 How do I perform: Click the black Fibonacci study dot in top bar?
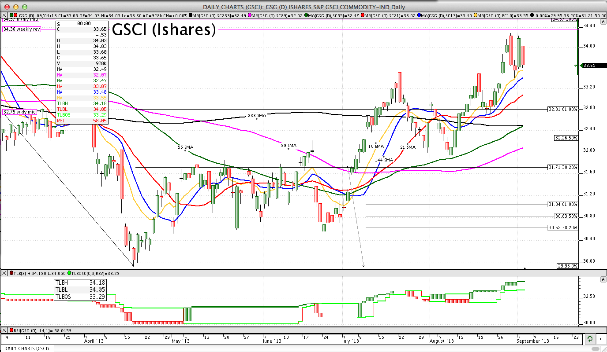point(532,15)
